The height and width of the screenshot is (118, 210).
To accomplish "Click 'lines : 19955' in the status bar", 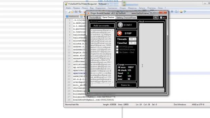I will pyautogui.click(x=123, y=105).
